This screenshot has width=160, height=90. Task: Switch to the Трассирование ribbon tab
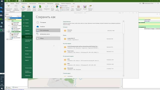pos(33,3)
